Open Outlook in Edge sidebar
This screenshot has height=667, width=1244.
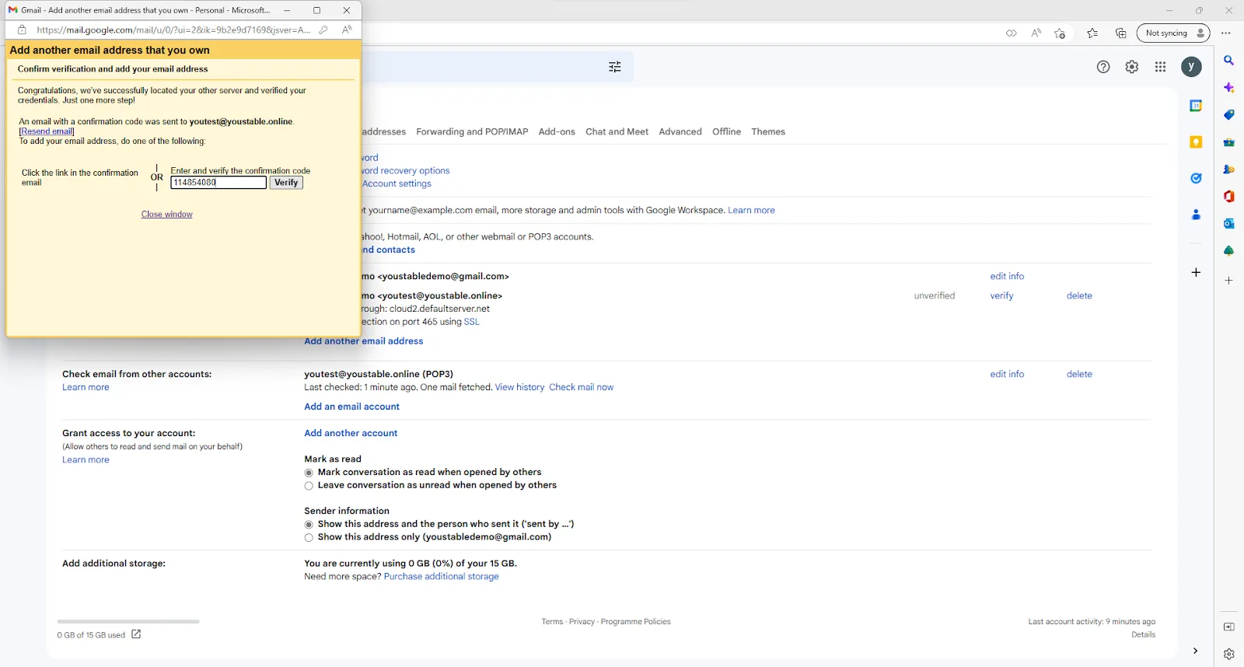(x=1229, y=224)
